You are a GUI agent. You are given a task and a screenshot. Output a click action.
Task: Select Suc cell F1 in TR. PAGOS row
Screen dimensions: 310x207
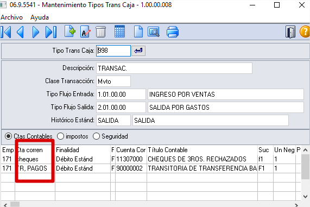265,168
